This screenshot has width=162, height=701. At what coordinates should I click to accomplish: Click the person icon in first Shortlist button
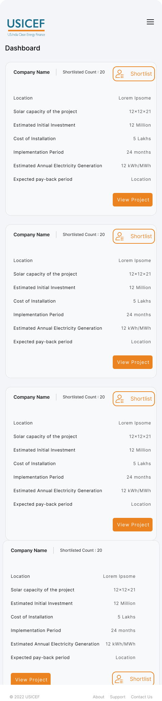(119, 74)
